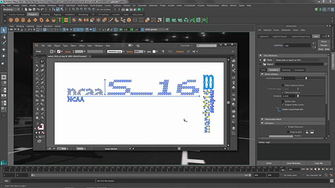This screenshot has width=335, height=188.
Task: Pick Illustrator's Magic Wand tool
Action: 37,66
